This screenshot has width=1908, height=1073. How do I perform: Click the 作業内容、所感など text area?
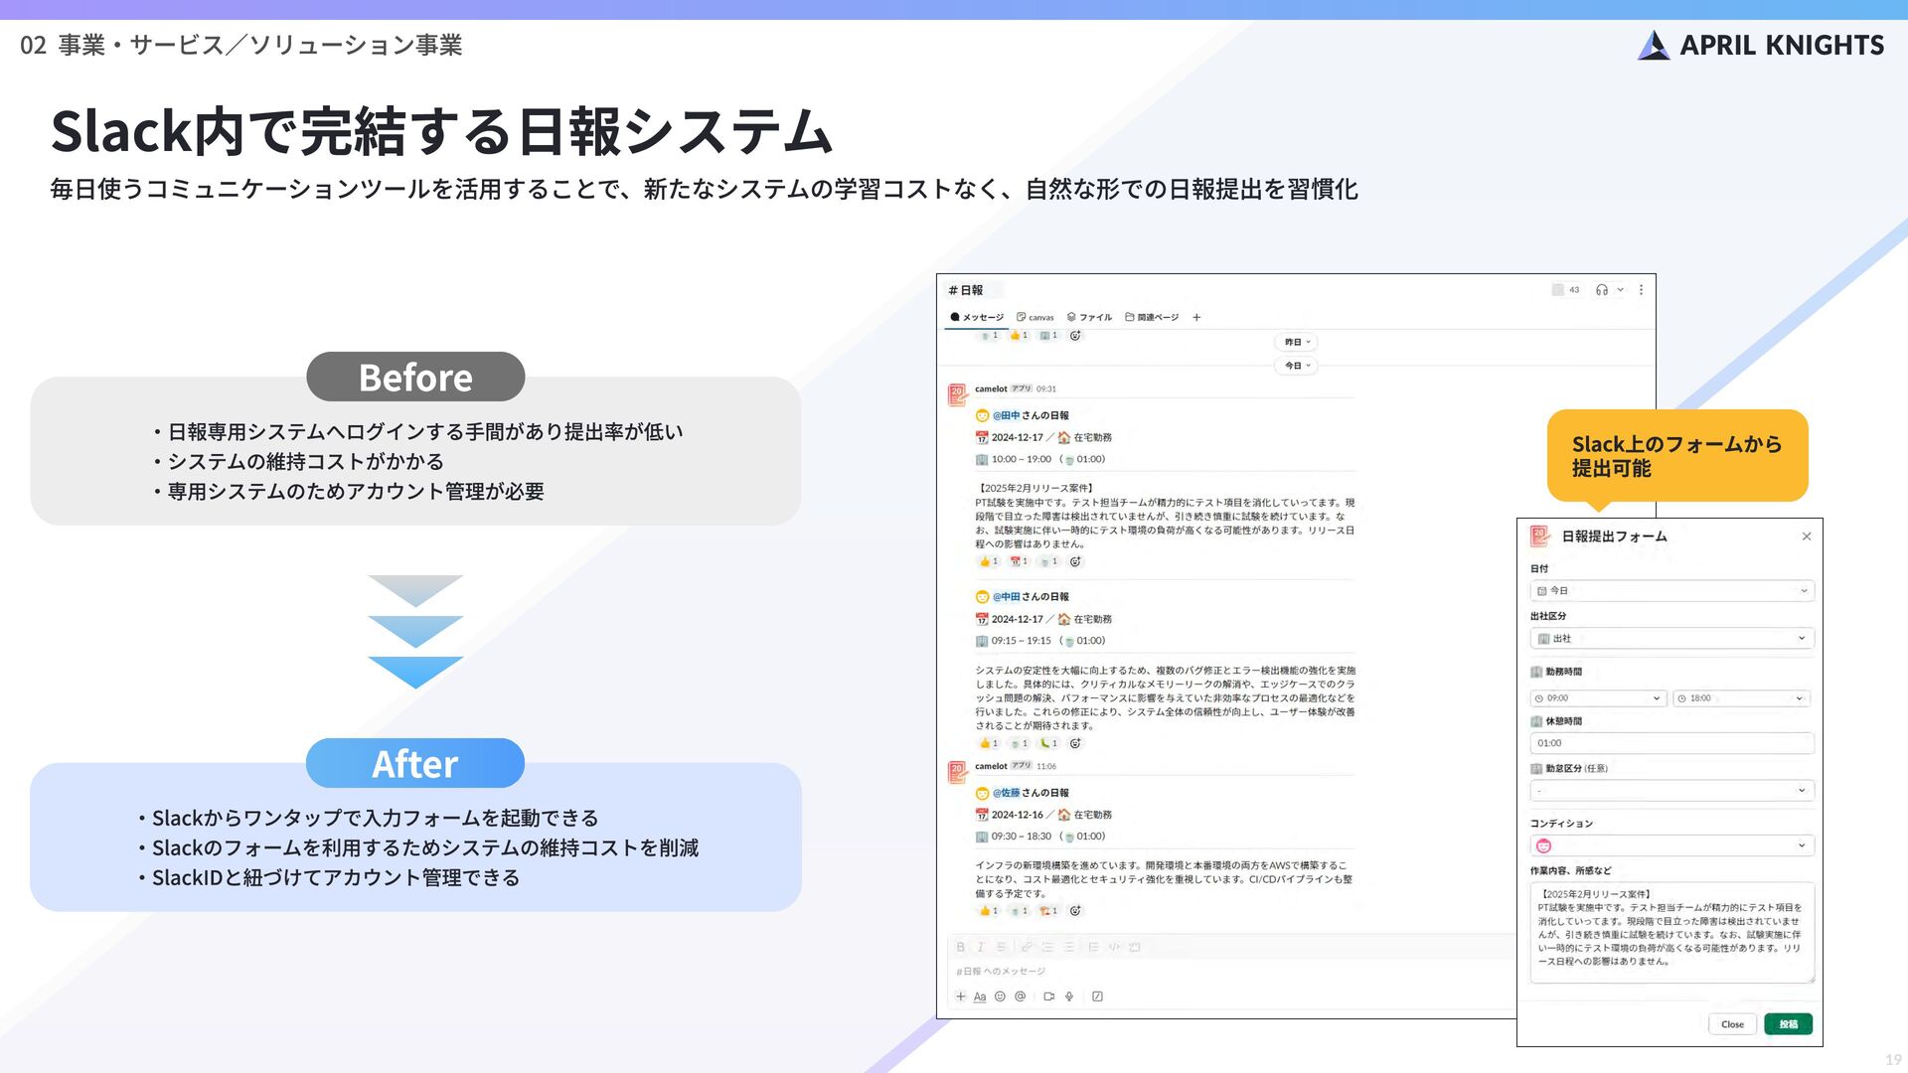[1672, 932]
